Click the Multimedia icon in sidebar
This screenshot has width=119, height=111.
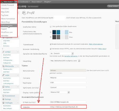click(x=4, y=66)
